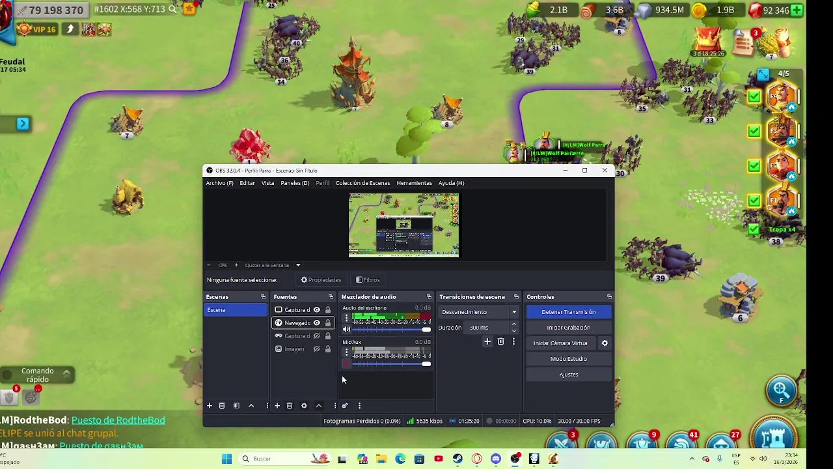The image size is (833, 469).
Task: Open the game's magnifier search button
Action: [x=781, y=391]
